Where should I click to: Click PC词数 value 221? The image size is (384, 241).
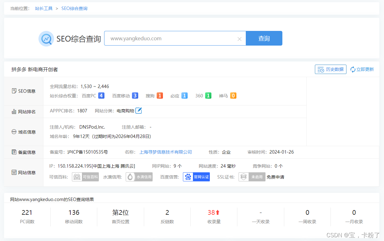[x=27, y=213]
